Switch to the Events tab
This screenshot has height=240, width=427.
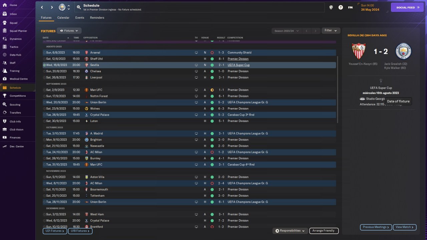click(x=80, y=18)
